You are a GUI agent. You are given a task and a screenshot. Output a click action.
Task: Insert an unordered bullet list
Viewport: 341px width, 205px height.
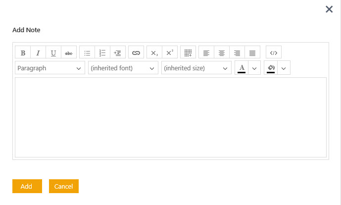(x=87, y=52)
